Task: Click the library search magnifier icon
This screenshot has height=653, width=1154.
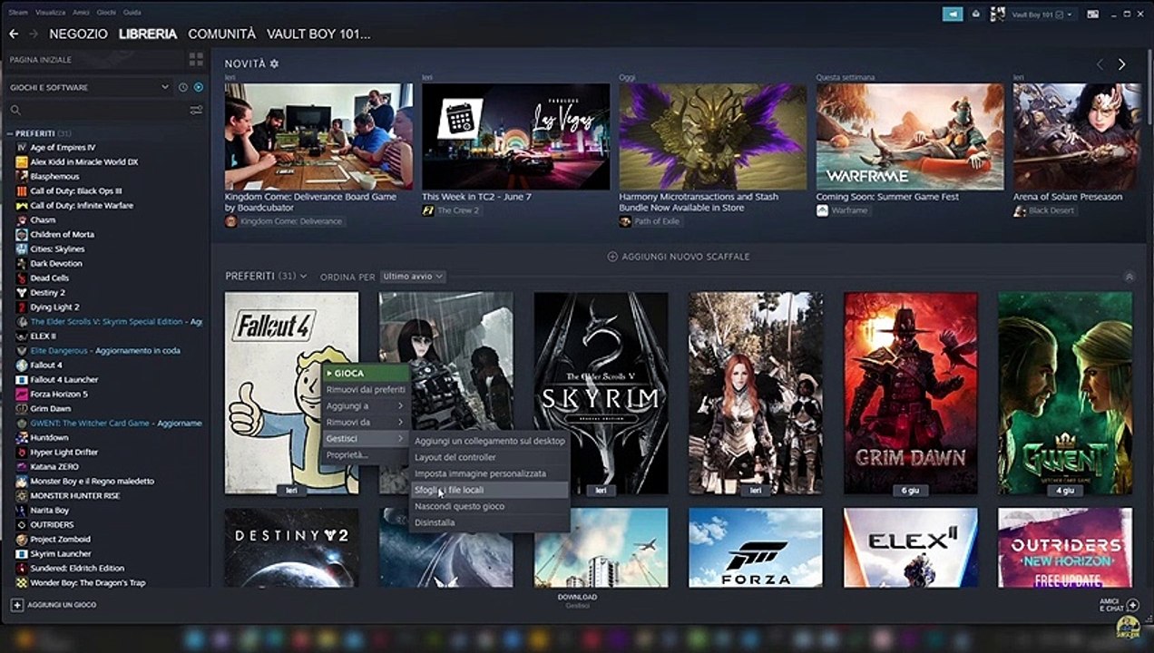Action: pos(15,110)
